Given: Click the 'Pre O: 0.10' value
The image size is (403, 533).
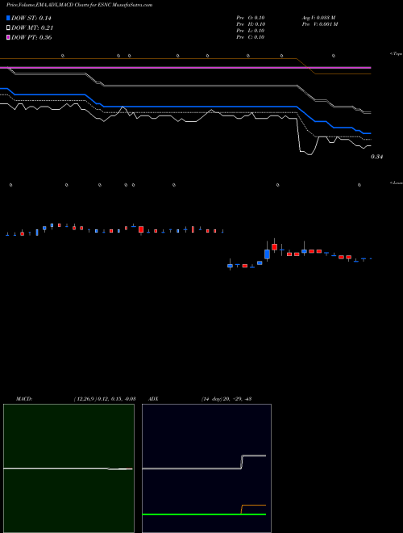Looking at the screenshot, I should pyautogui.click(x=251, y=18).
